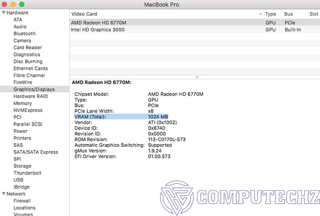This screenshot has height=216, width=320.
Task: Select PCI in the Hardware list
Action: [17, 117]
